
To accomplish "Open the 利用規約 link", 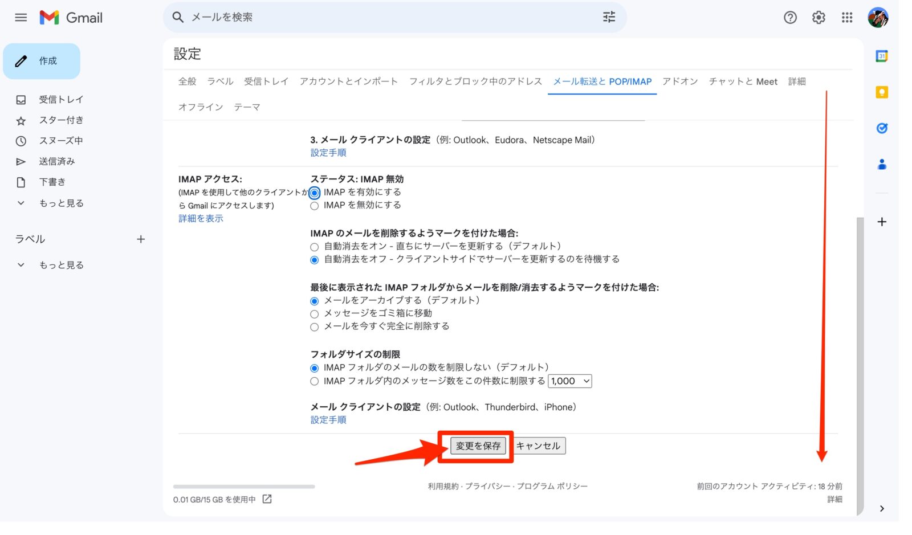I will point(443,486).
